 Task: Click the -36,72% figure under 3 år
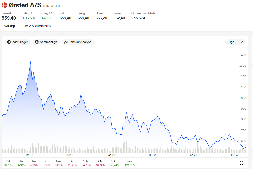pyautogui.click(x=100, y=165)
